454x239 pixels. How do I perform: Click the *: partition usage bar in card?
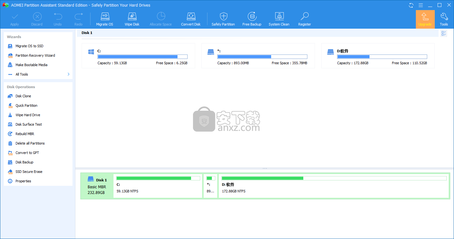262,57
